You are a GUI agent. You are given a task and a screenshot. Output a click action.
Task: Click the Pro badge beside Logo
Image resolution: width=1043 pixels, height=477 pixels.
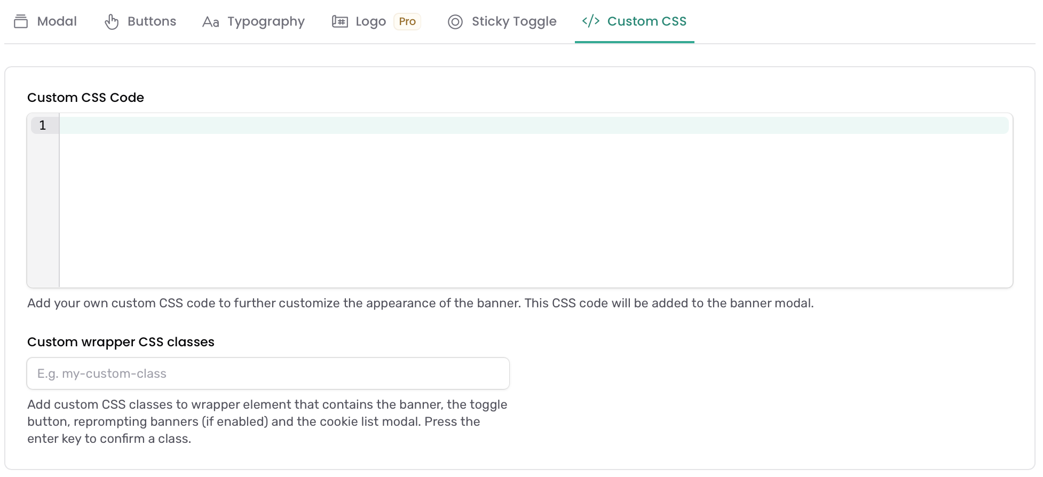tap(407, 21)
